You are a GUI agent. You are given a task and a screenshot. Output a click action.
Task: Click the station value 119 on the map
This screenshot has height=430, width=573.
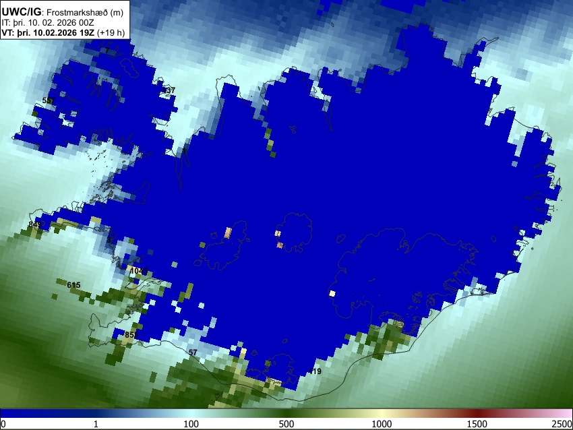pyautogui.click(x=315, y=371)
